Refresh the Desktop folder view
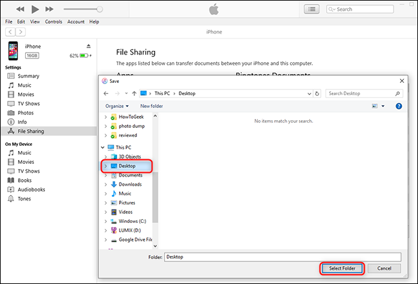418x284 pixels. tap(317, 94)
